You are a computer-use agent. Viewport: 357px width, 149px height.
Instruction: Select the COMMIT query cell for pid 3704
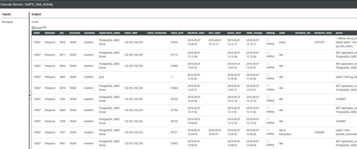click(x=341, y=99)
